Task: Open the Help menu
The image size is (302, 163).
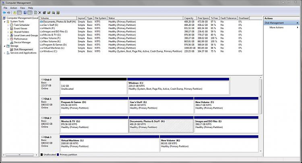Action: 31,8
